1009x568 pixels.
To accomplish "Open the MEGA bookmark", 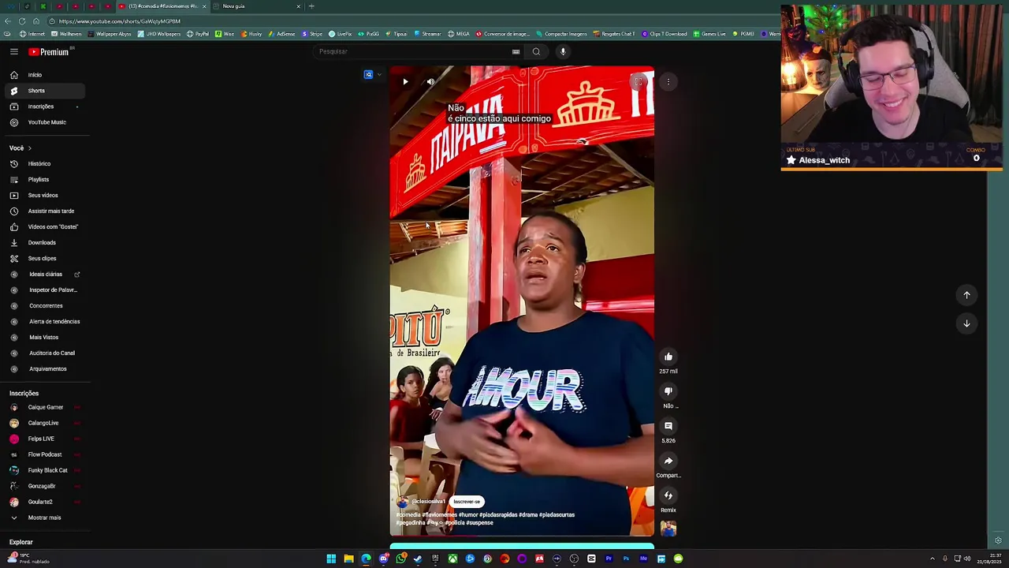I will click(x=458, y=34).
